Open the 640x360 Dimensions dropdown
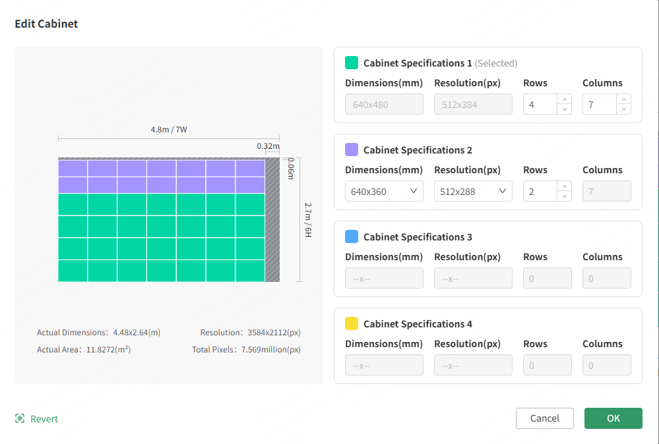 pos(384,192)
